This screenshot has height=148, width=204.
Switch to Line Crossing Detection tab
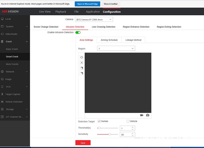[x=104, y=27]
